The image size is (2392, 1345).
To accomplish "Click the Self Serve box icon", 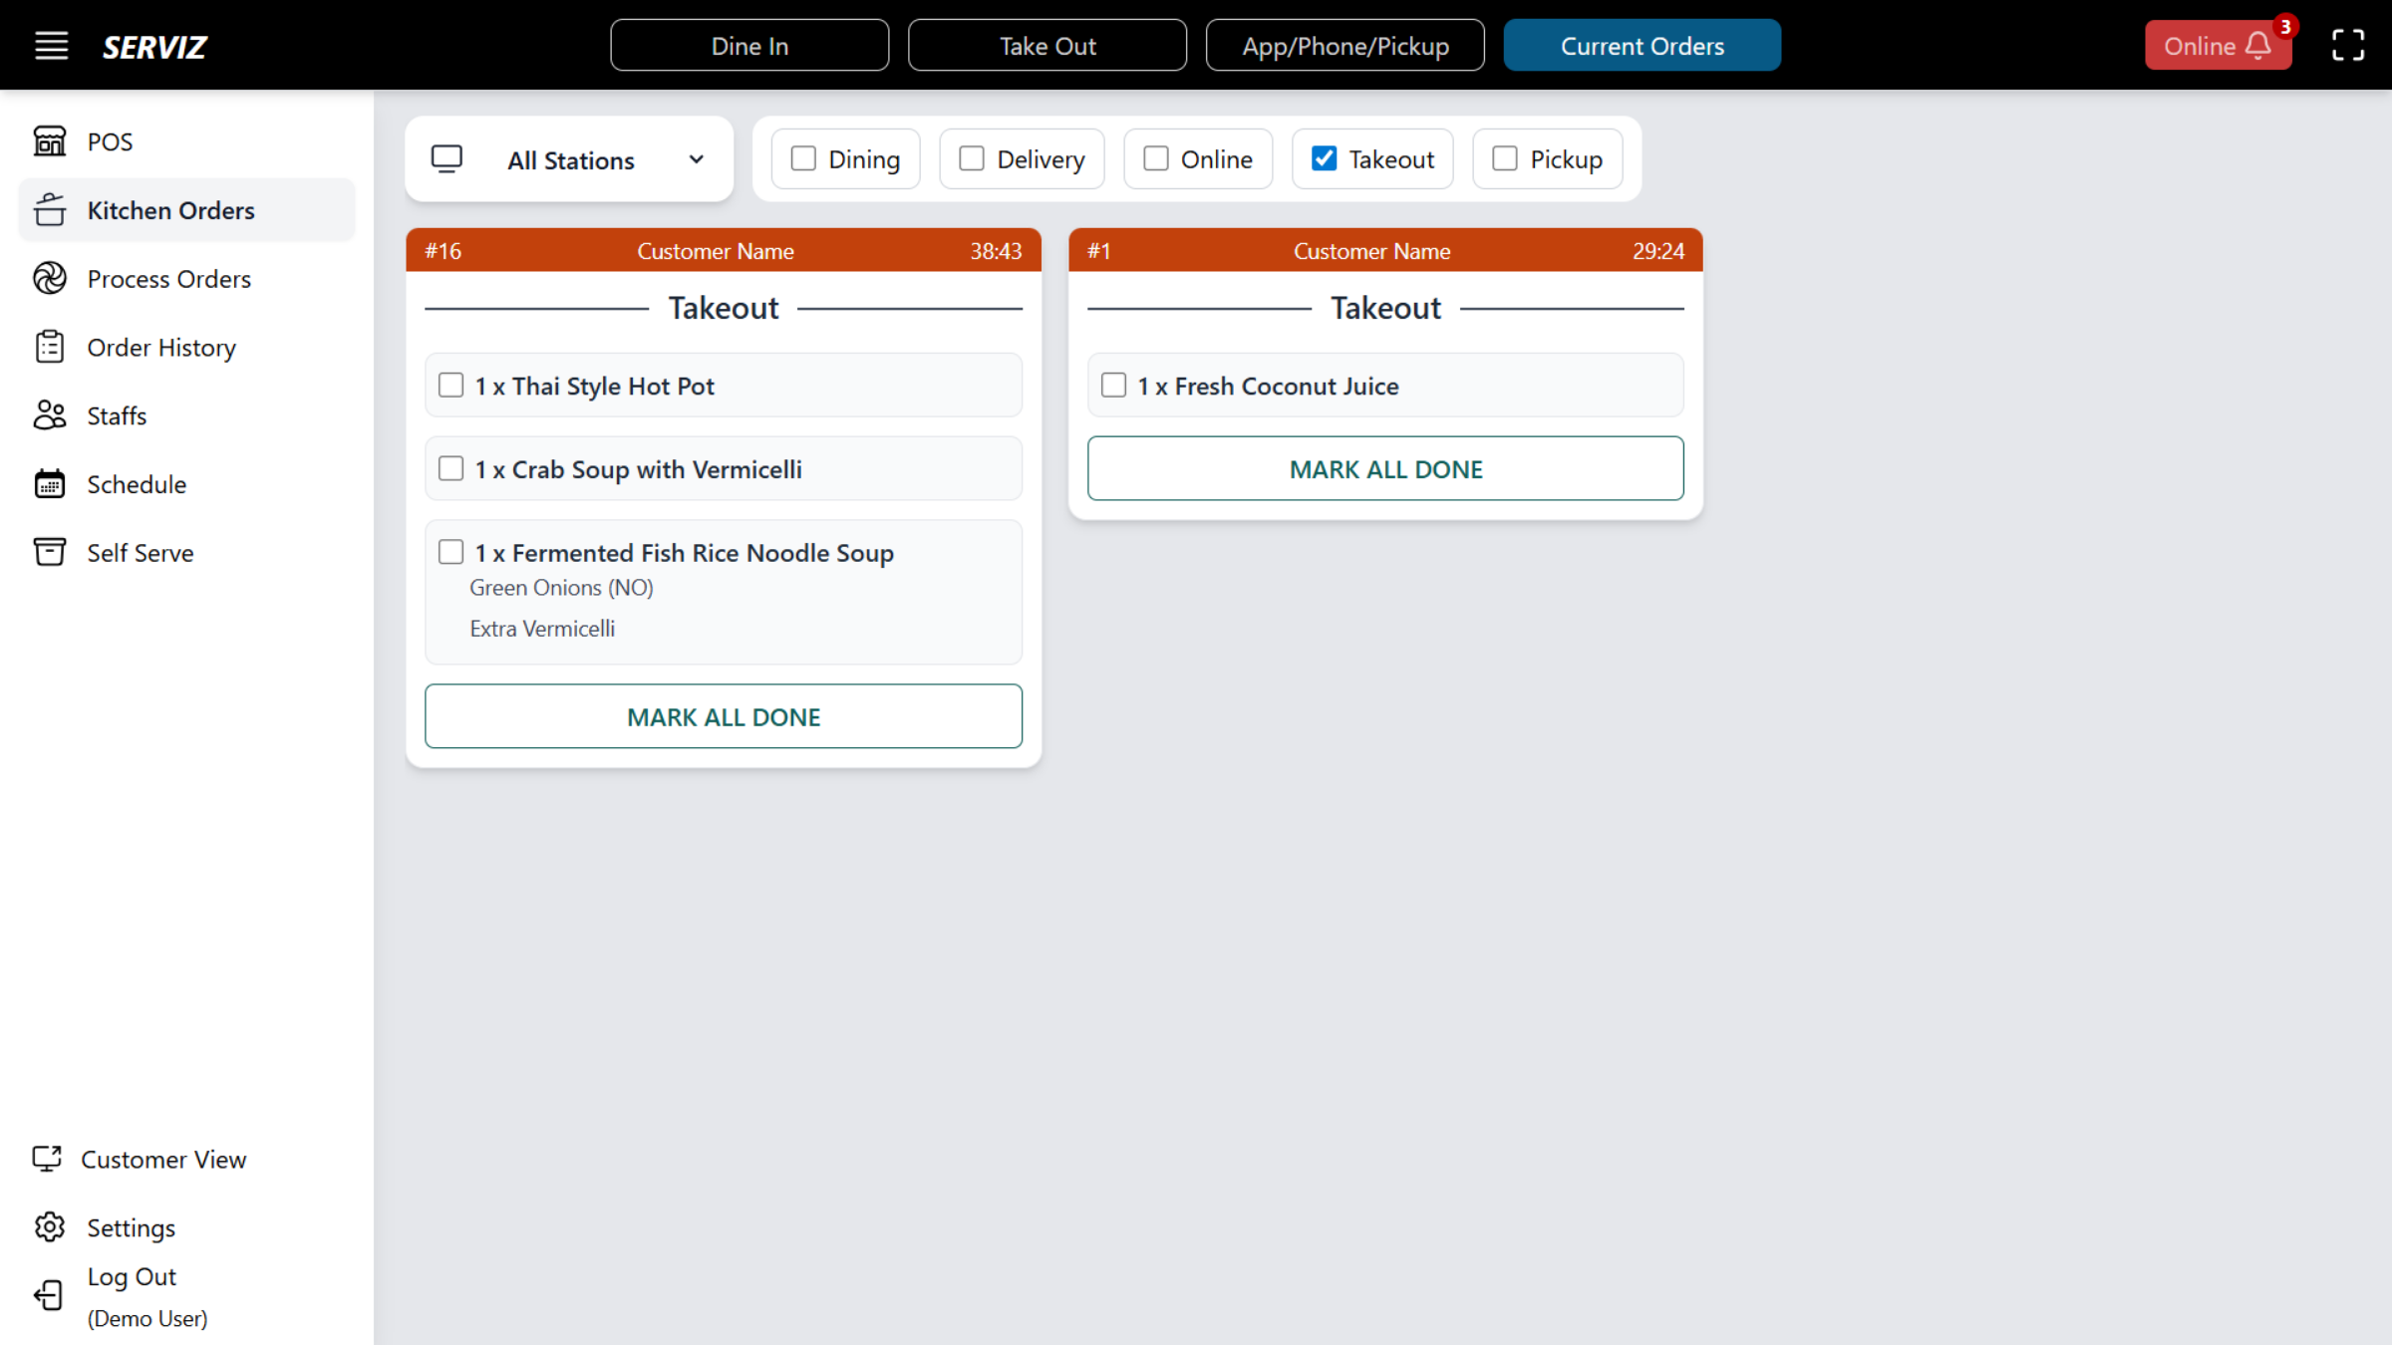I will 50,552.
